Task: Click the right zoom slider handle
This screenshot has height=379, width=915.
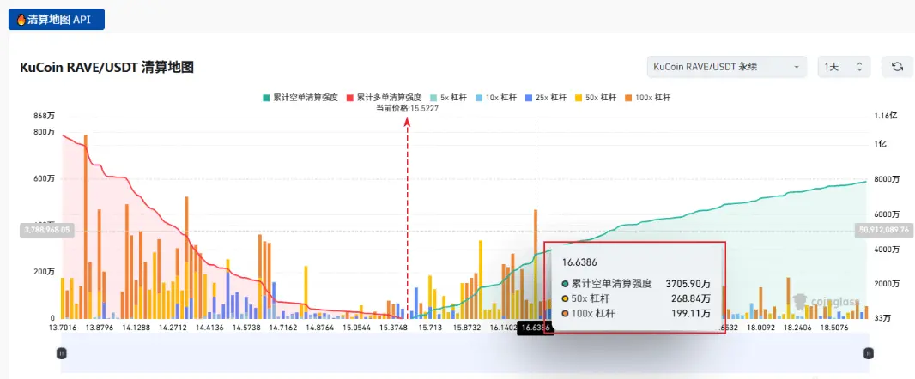Action: point(869,352)
